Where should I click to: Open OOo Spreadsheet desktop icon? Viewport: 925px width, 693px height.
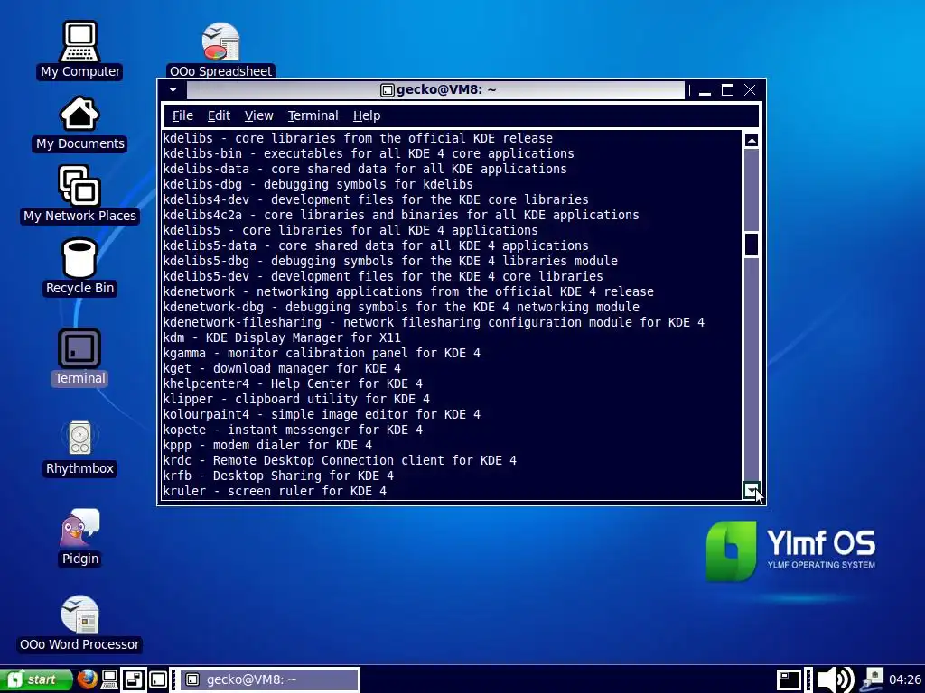220,50
